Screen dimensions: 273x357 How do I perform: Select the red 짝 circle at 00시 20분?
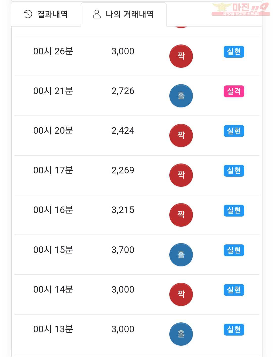(181, 135)
